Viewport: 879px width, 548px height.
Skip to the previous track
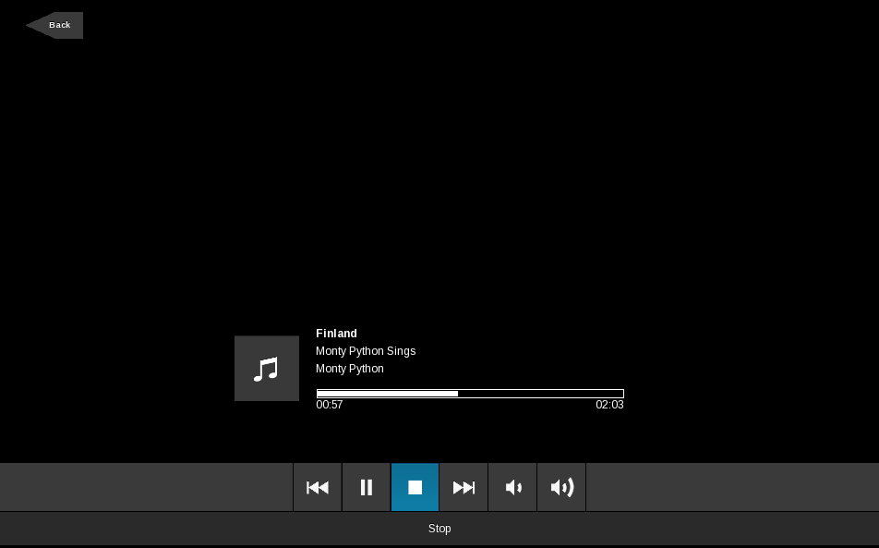318,487
